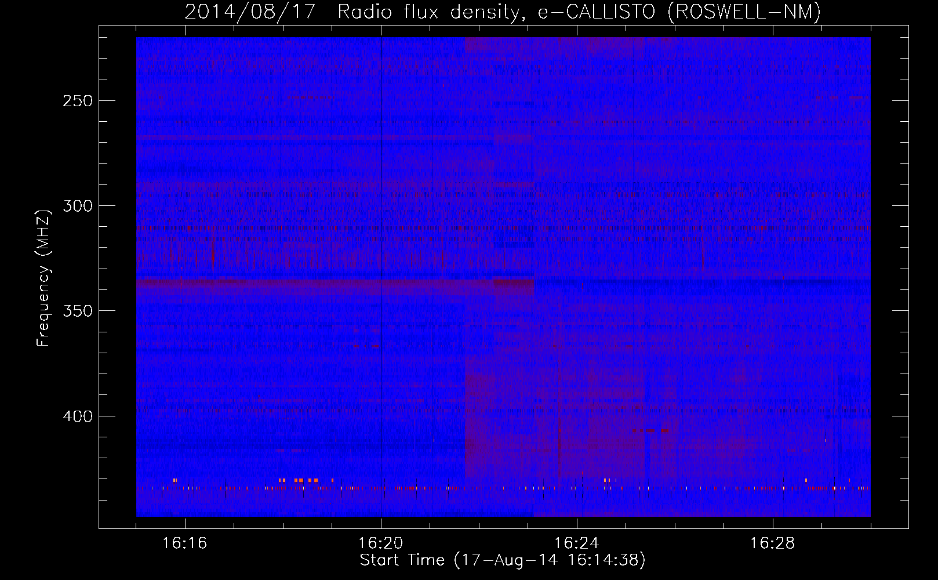The image size is (938, 580).
Task: Select the 350 frequency axis label
Action: (x=78, y=311)
